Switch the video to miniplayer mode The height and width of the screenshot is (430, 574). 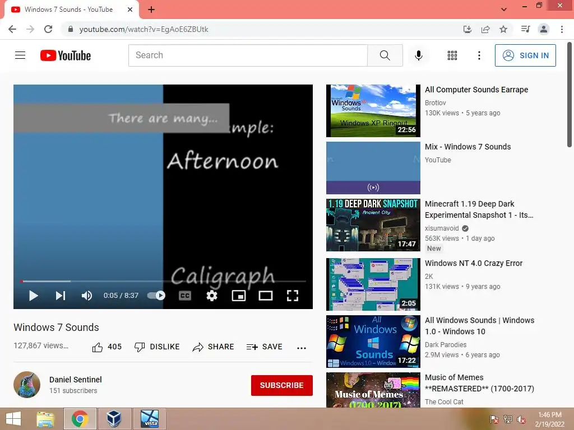239,296
